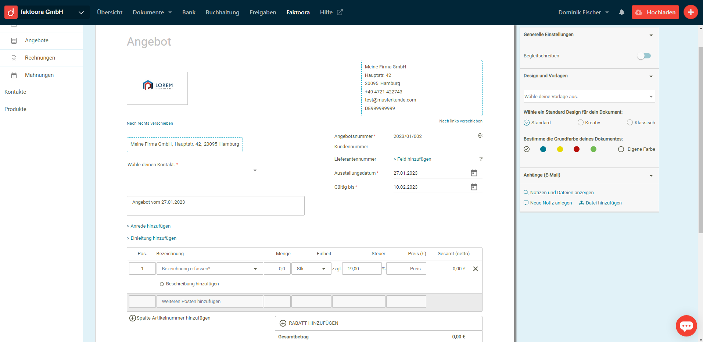This screenshot has height=342, width=703.
Task: Open calendar picker for Gültig bis
Action: 474,187
